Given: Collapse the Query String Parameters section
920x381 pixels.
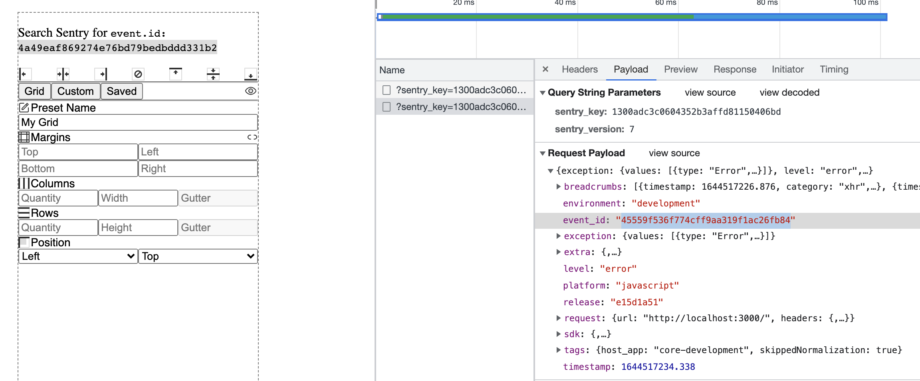Looking at the screenshot, I should click(x=543, y=92).
